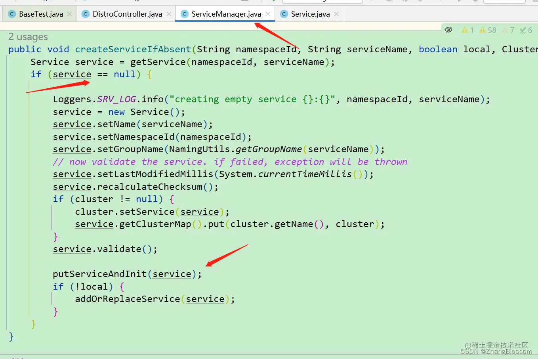Viewport: 538px width, 359px height.
Task: Click the warning indicator showing 58
Action: click(x=488, y=30)
